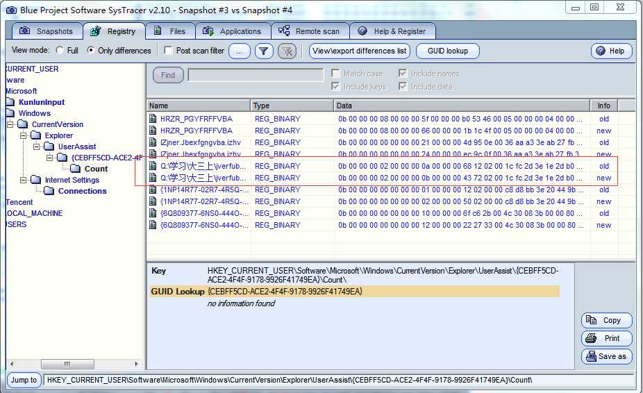
Task: Open the Help & Register tab
Action: tap(392, 31)
